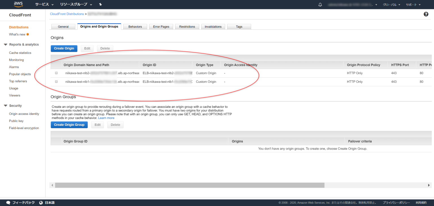Image resolution: width=434 pixels, height=206 pixels.
Task: Open the サービス dropdown menu
Action: point(44,5)
